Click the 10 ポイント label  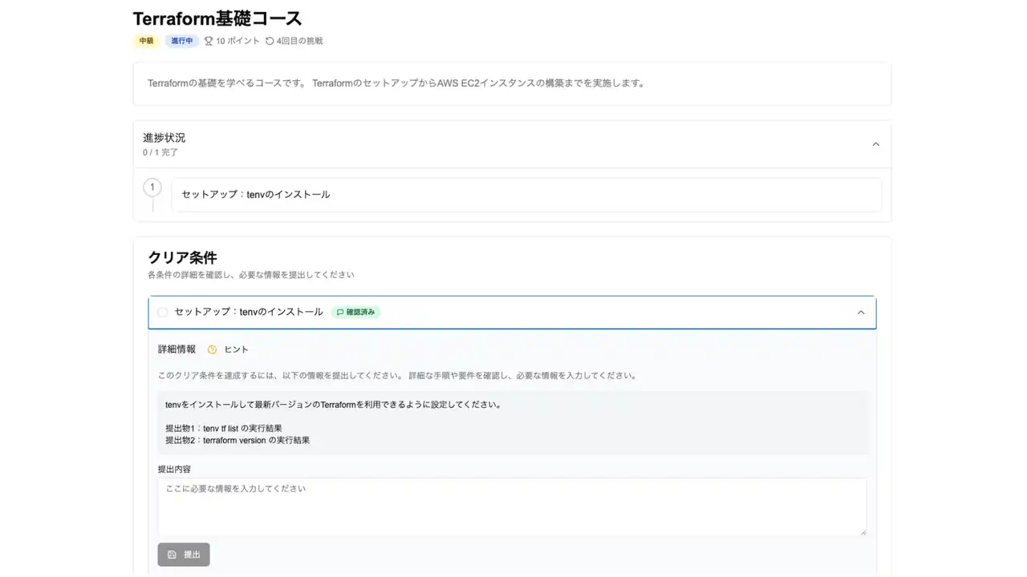(x=237, y=41)
